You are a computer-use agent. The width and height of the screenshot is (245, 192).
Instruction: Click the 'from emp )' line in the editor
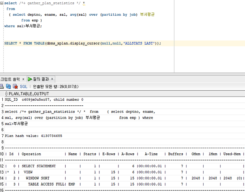32,20
